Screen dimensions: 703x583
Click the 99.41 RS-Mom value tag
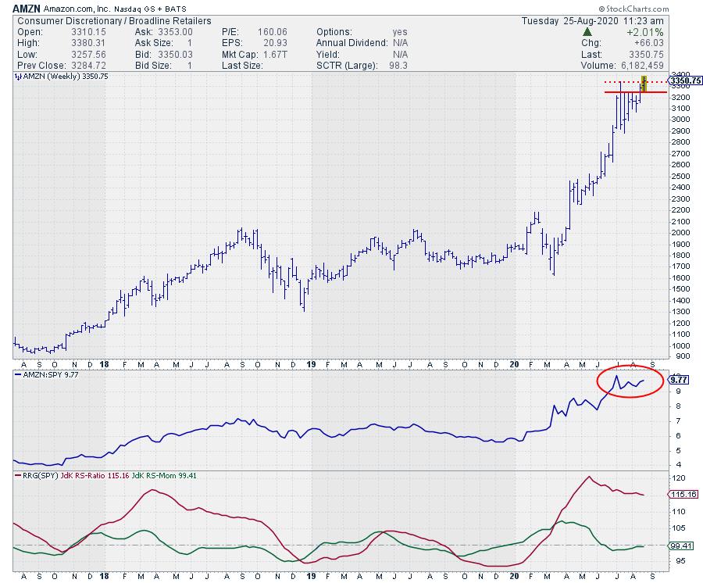click(x=685, y=547)
